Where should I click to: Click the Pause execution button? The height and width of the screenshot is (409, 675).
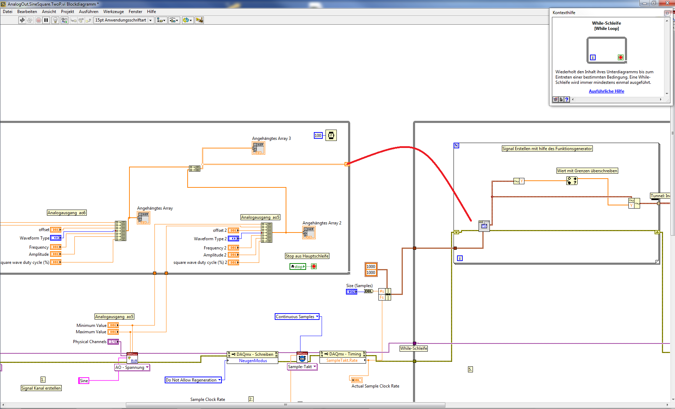(46, 20)
